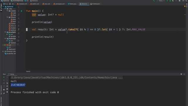The height and width of the screenshot is (106, 188).
Task: Toggle soft-wrap in the Run console
Action: click(7, 83)
